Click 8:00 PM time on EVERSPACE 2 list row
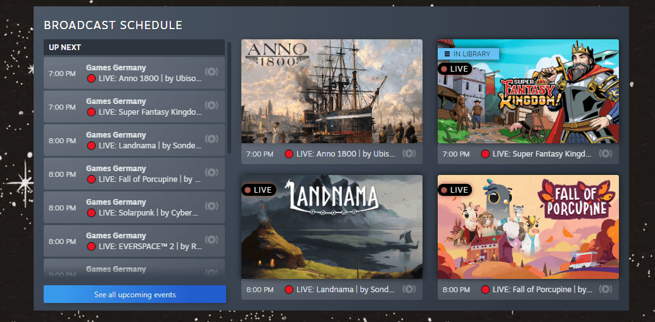The image size is (655, 322). tap(62, 241)
